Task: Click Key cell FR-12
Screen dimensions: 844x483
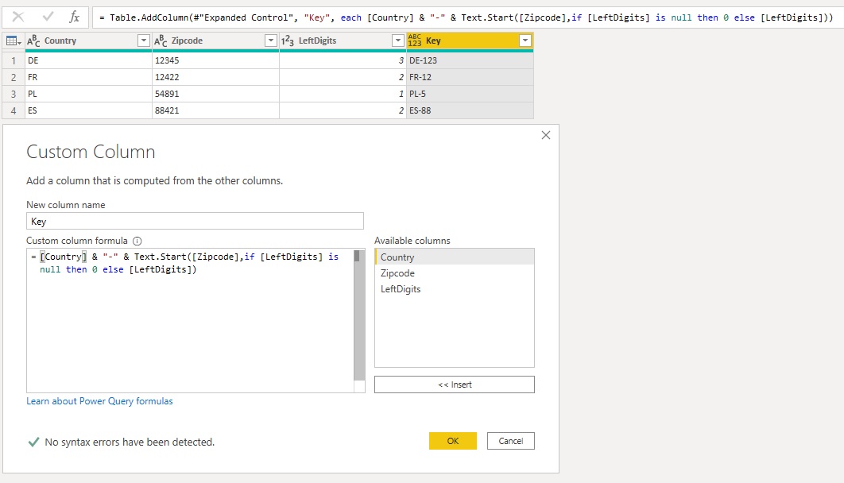Action: [x=470, y=77]
